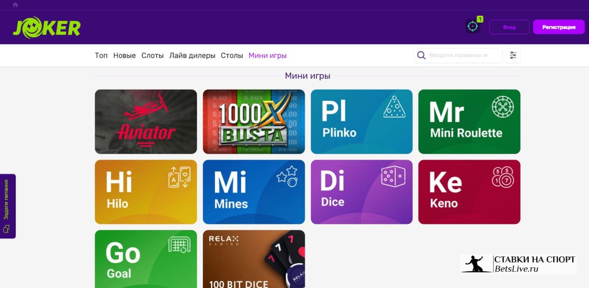Click the search magnifier icon
The image size is (589, 288).
[x=421, y=55]
